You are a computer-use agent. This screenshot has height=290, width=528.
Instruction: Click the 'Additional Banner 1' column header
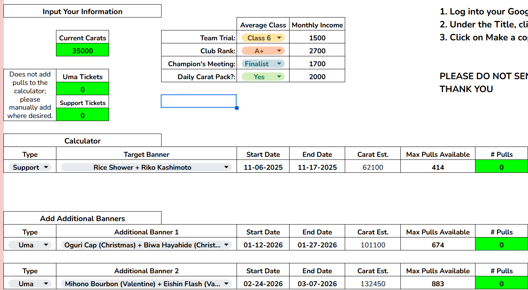pyautogui.click(x=146, y=231)
